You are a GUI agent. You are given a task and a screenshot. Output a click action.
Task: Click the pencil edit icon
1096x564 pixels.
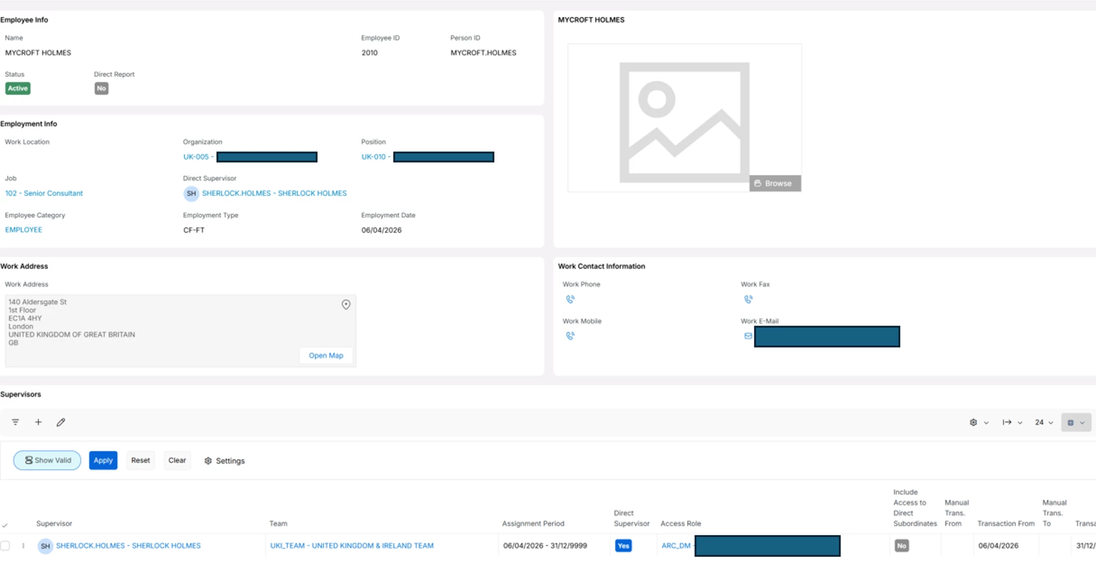click(x=61, y=422)
